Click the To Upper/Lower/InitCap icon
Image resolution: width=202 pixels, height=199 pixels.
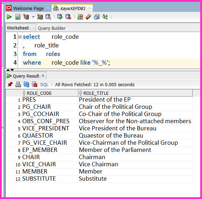105,17
